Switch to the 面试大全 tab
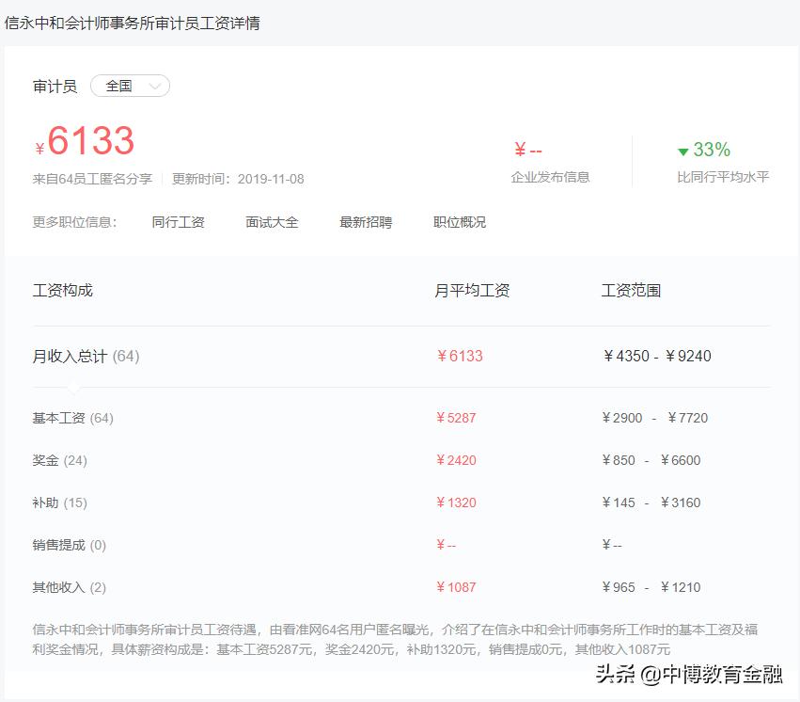 point(272,222)
